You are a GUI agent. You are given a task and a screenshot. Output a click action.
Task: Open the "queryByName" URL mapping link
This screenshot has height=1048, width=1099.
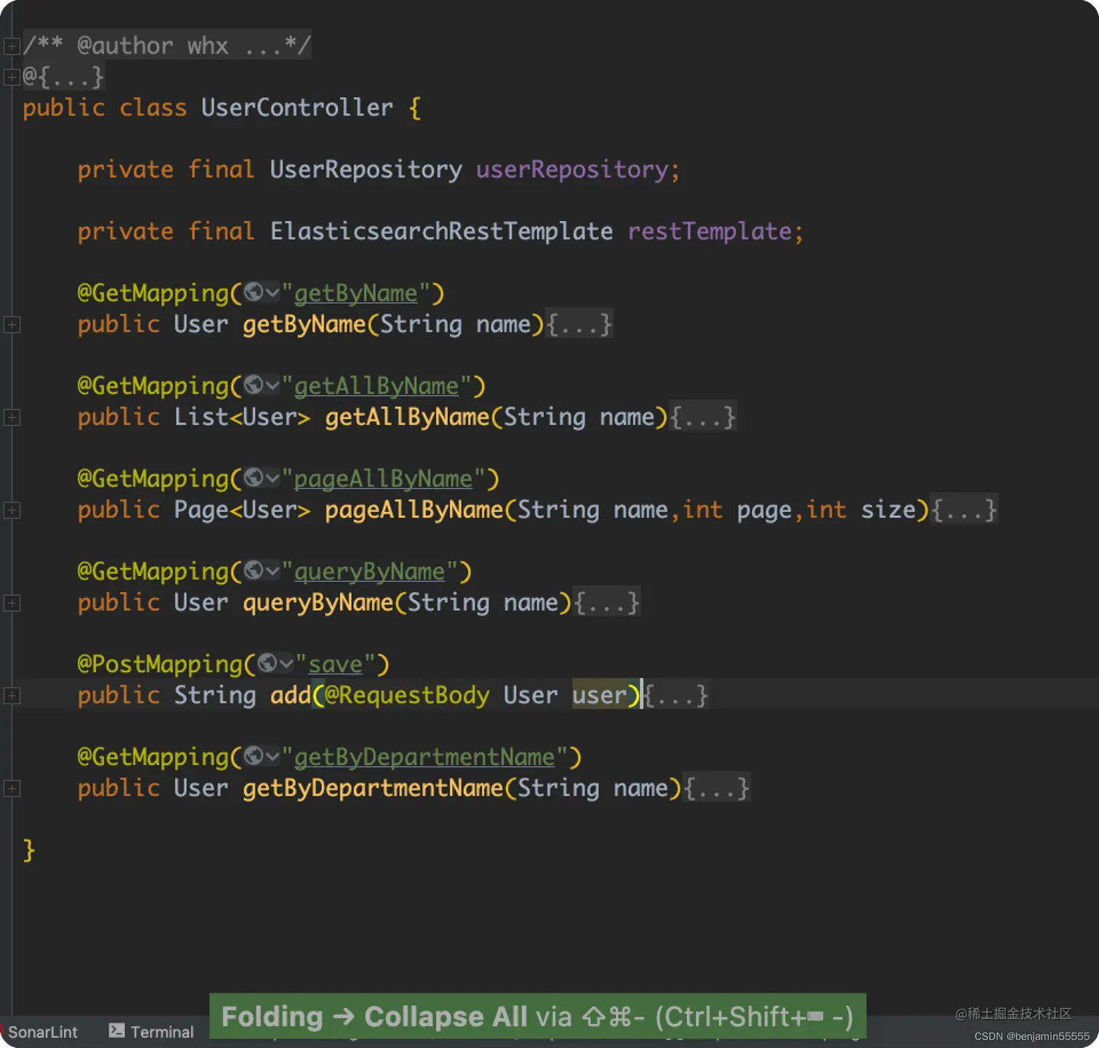click(369, 572)
